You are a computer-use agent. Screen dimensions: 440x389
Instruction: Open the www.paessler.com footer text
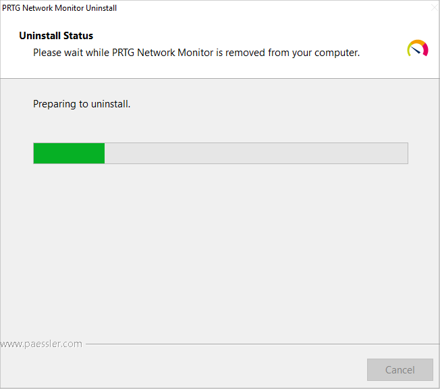pos(41,344)
